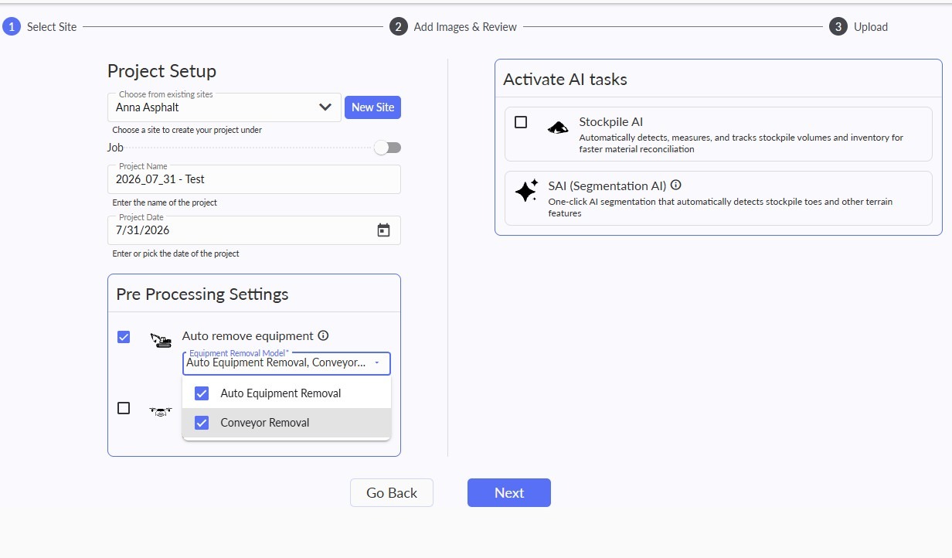Image resolution: width=952 pixels, height=558 pixels.
Task: Click the Select Site step label
Action: pos(52,27)
